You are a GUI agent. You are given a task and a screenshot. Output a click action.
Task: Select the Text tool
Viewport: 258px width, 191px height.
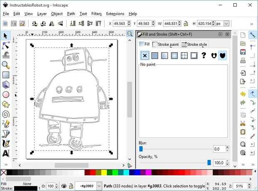6,153
